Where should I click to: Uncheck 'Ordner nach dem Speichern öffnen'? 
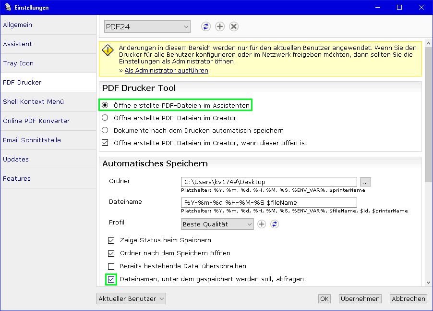tap(111, 253)
